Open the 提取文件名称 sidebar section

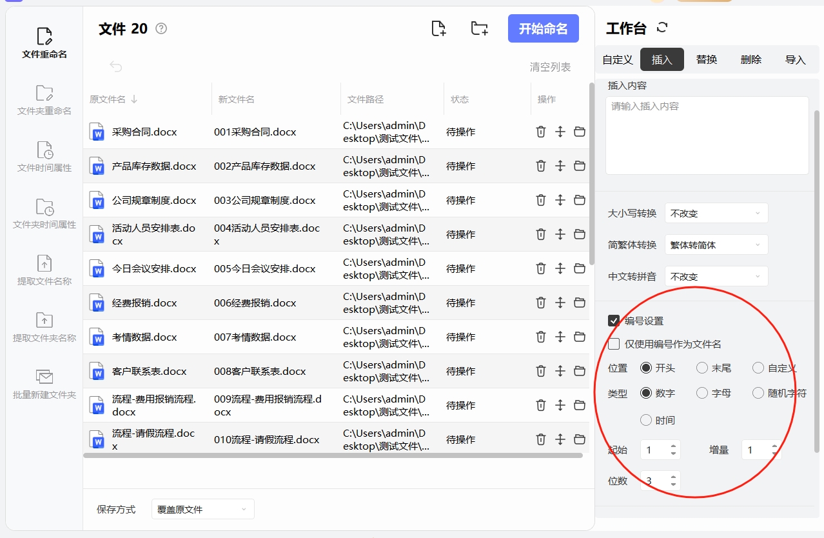pyautogui.click(x=44, y=271)
